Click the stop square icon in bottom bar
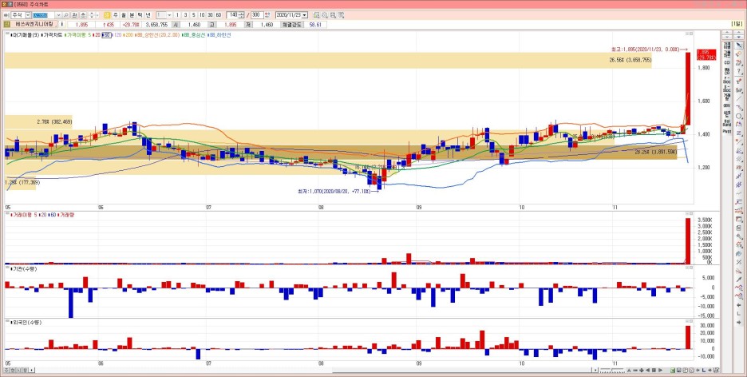747x377 pixels. 654,371
